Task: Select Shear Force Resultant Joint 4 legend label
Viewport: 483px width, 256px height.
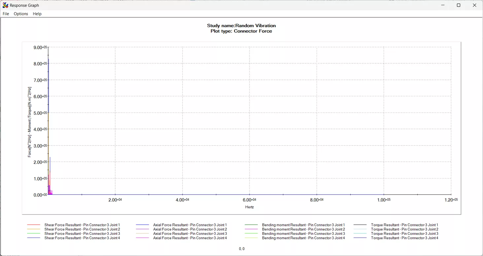Action: tap(82, 238)
